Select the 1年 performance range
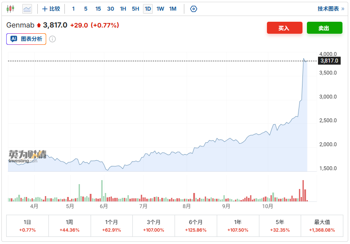Viewport: 350px width, 244px height. tap(238, 226)
